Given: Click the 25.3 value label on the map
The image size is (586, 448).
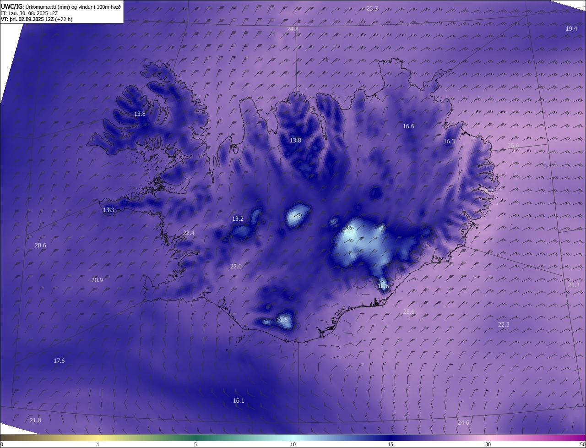Looking at the screenshot, I should pyautogui.click(x=574, y=285).
